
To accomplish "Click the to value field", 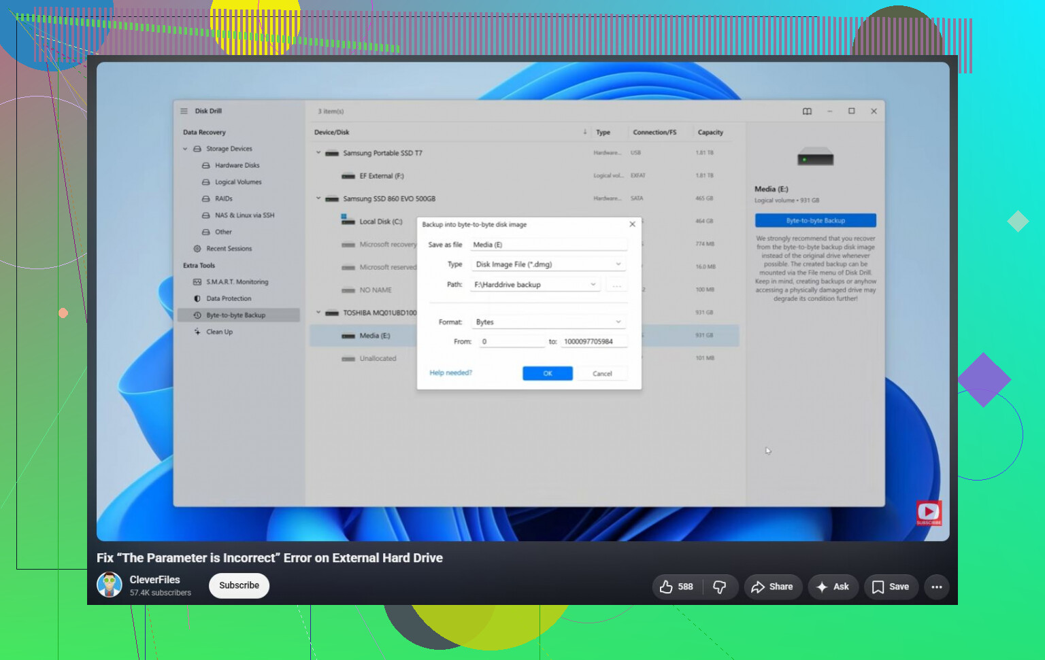I will click(x=593, y=342).
